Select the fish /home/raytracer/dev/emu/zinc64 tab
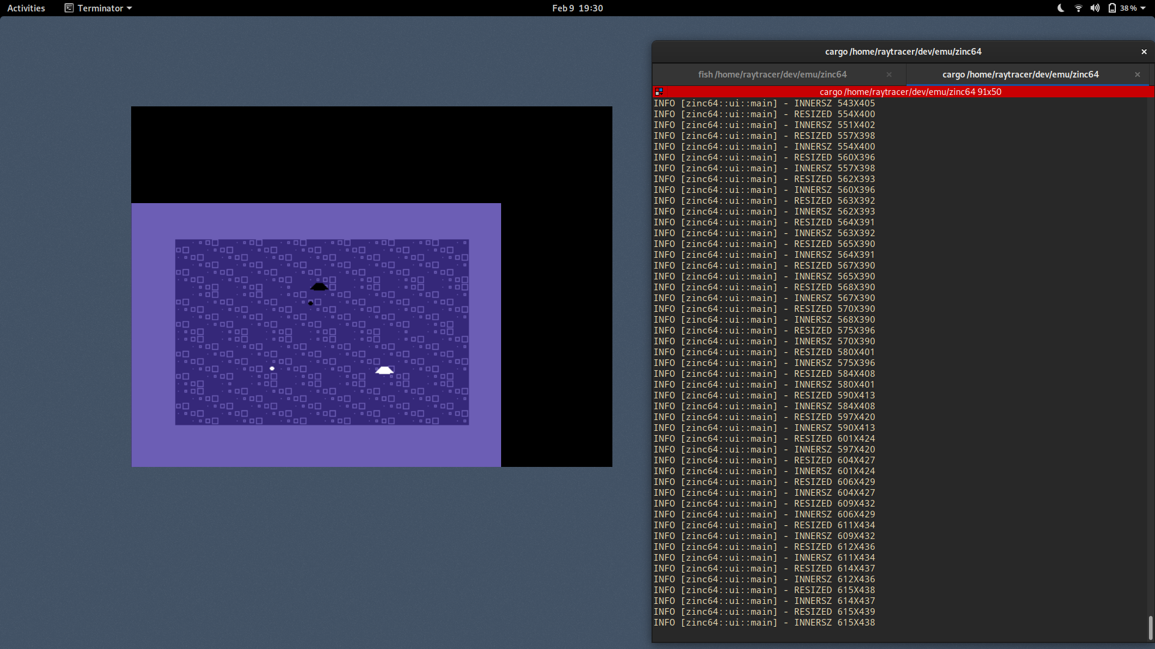The height and width of the screenshot is (649, 1155). 772,74
